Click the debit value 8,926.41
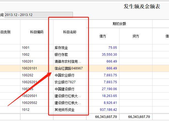The width and height of the screenshot is (169, 121). click(110, 103)
